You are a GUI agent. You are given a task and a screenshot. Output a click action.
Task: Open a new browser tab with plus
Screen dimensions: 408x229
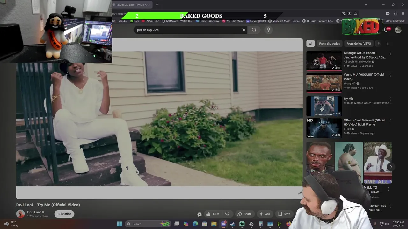coord(157,5)
